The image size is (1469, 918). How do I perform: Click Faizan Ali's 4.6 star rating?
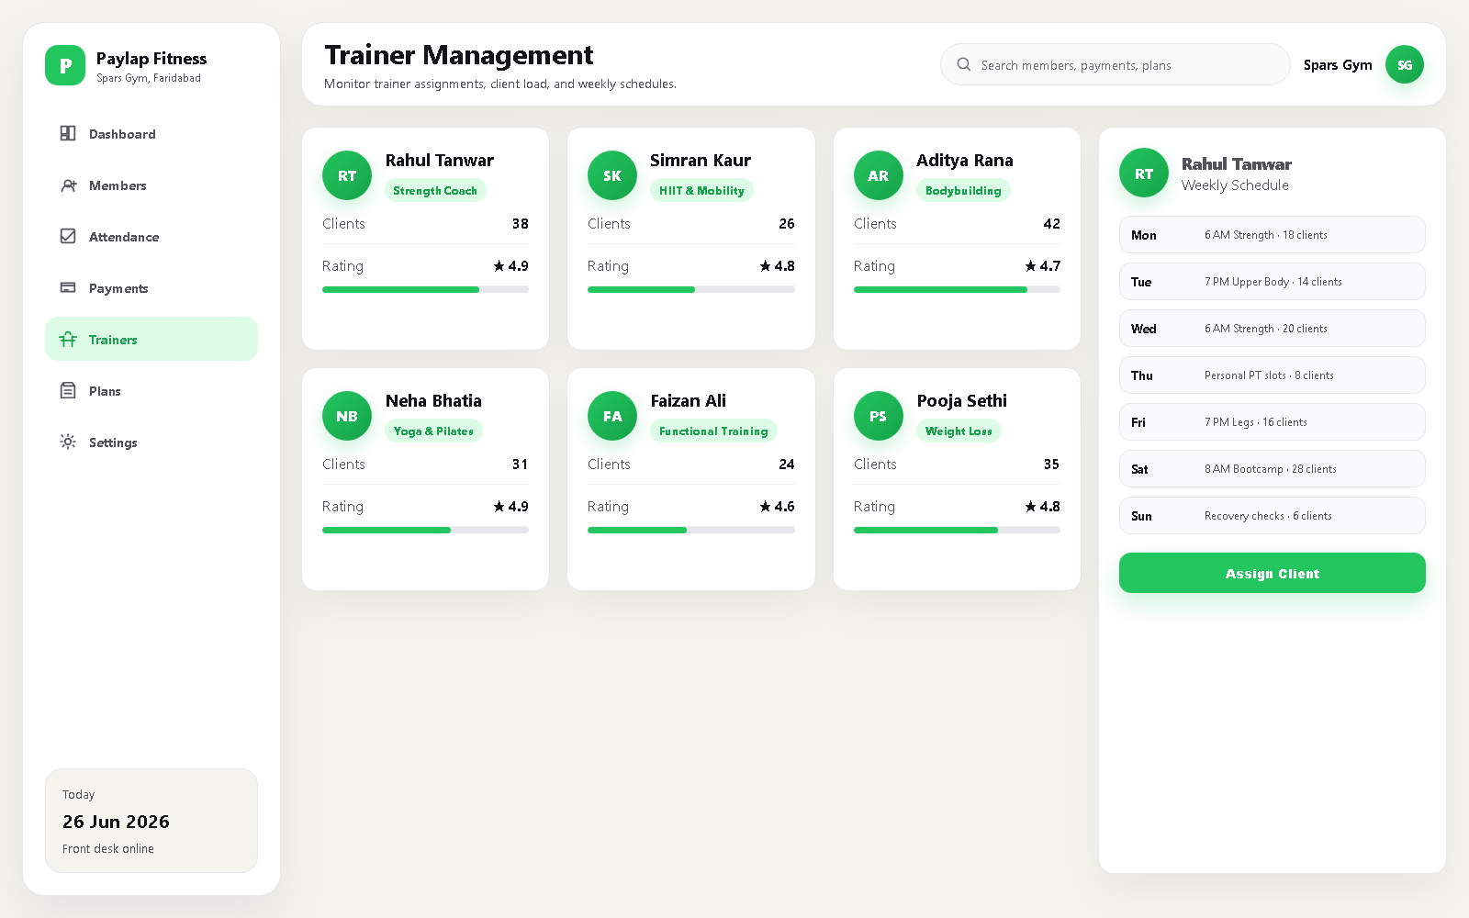click(x=777, y=506)
